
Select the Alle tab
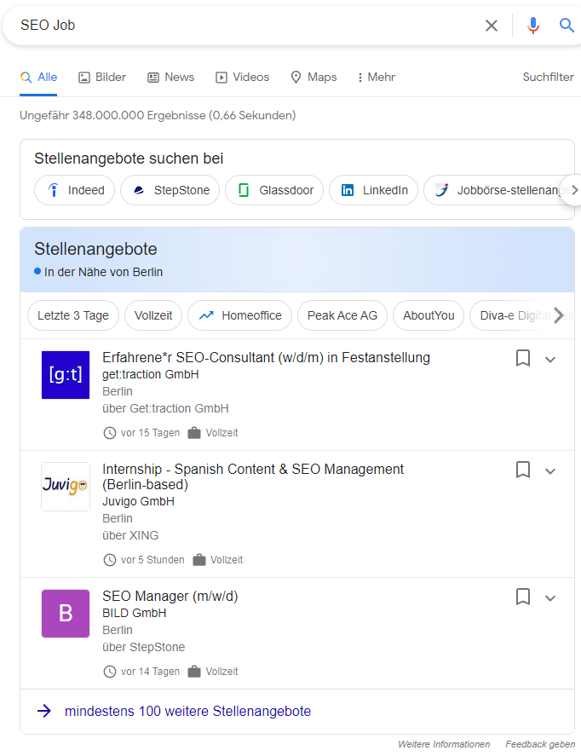(38, 78)
